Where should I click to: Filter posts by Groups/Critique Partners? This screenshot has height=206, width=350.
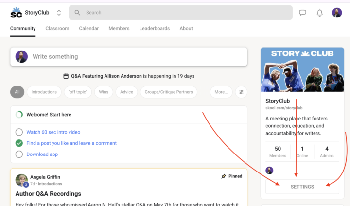[x=169, y=92]
